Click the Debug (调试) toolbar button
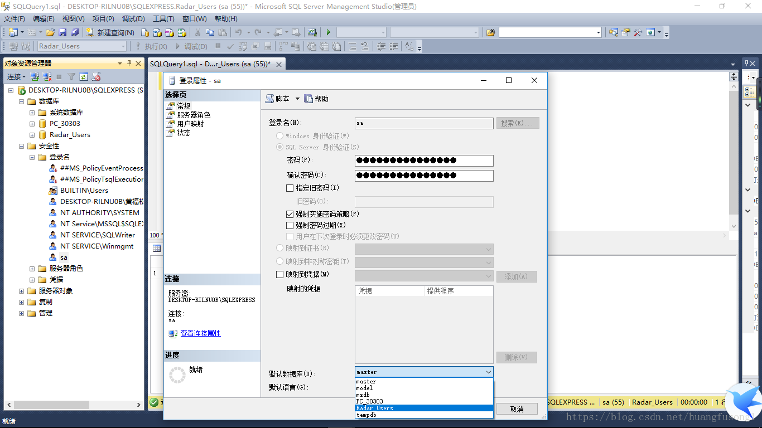The height and width of the screenshot is (428, 762). [192, 46]
